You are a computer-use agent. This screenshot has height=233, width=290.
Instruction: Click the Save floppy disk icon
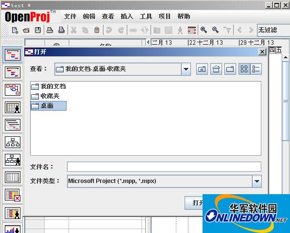tap(38, 30)
